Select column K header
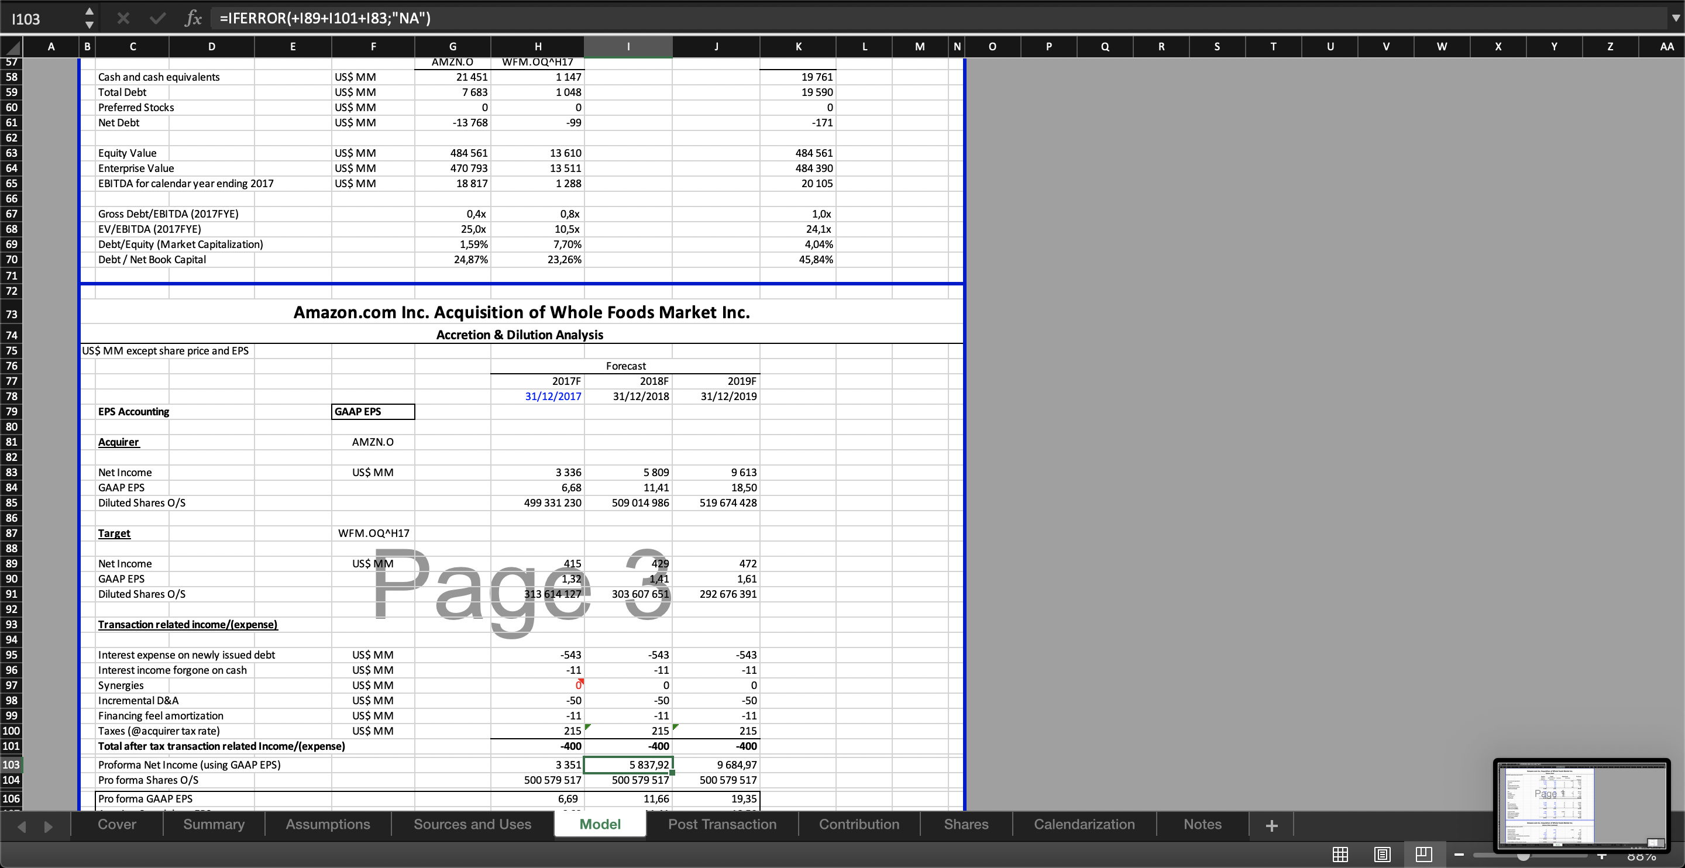The width and height of the screenshot is (1685, 868). 798,46
